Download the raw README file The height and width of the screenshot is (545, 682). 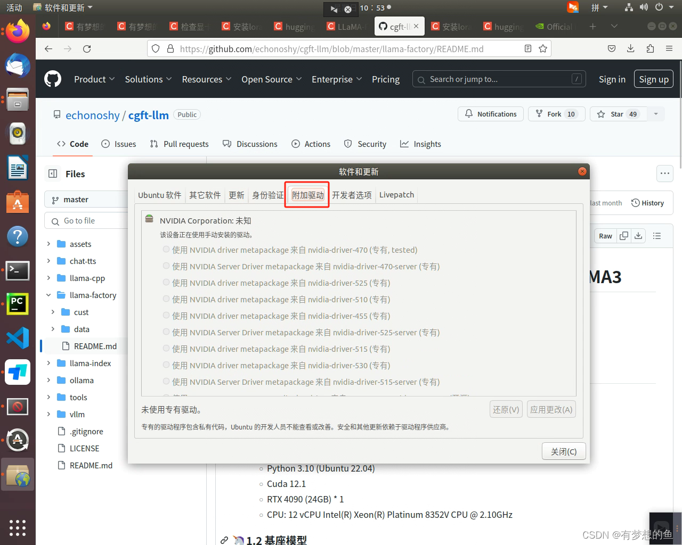click(638, 235)
